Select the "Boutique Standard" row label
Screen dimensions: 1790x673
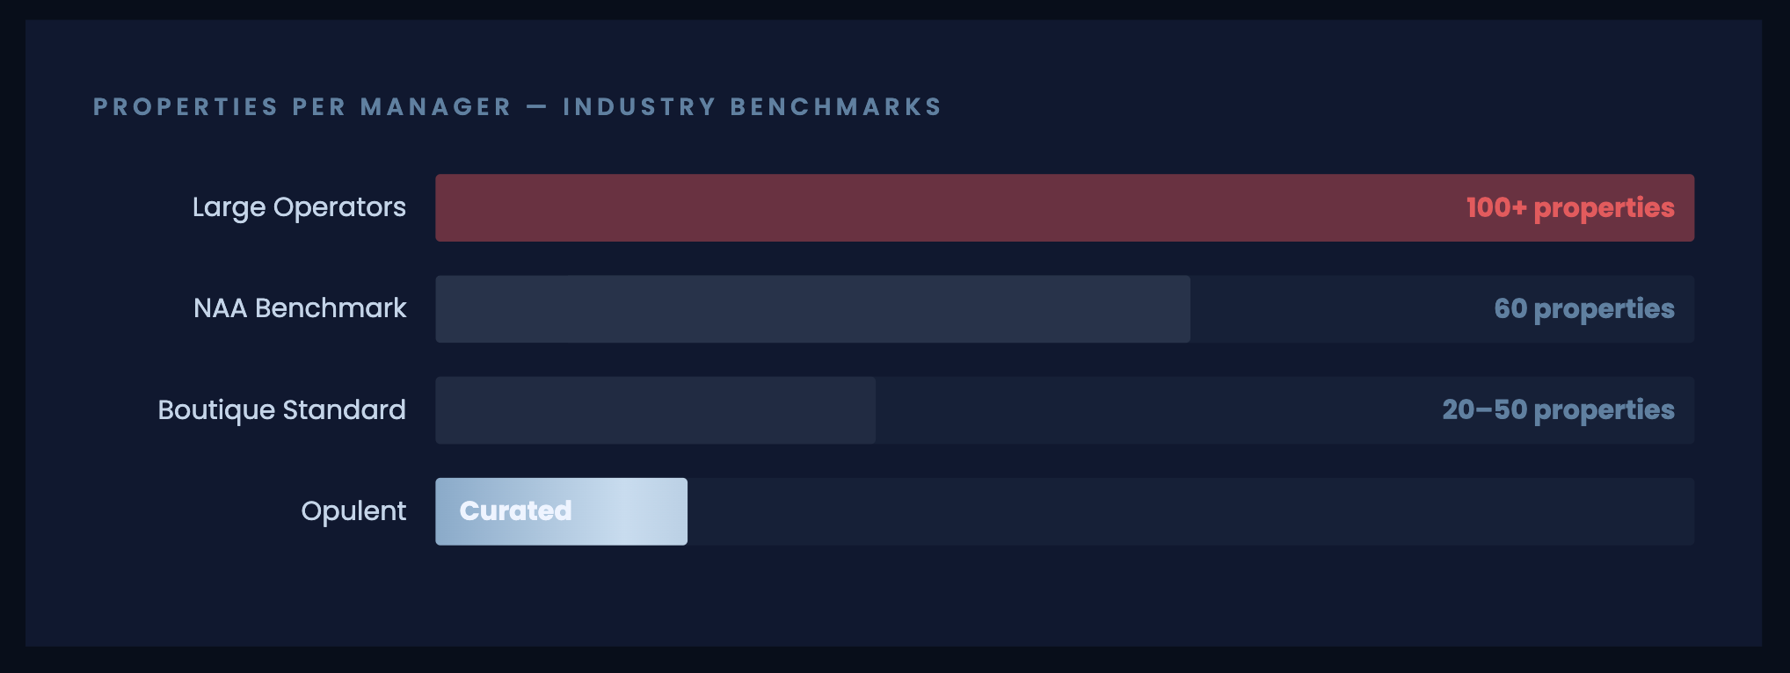click(x=281, y=409)
